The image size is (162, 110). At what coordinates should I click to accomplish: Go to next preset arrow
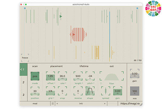coord(105,104)
